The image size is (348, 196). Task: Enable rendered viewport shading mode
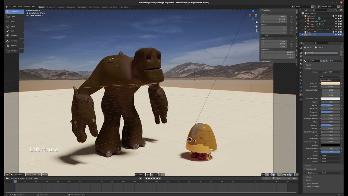(x=290, y=174)
